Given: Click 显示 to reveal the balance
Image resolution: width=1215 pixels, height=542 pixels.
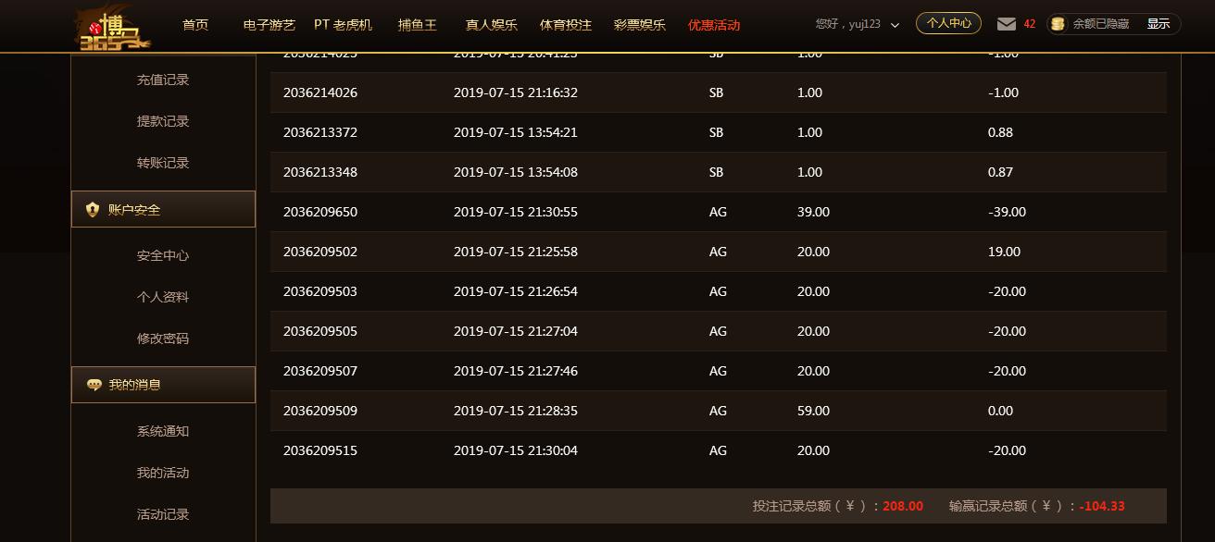Looking at the screenshot, I should coord(1159,24).
